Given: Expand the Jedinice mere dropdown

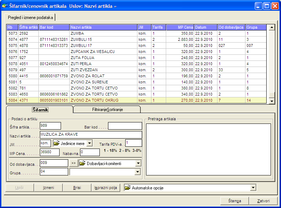Looking at the screenshot, I should tap(89, 143).
